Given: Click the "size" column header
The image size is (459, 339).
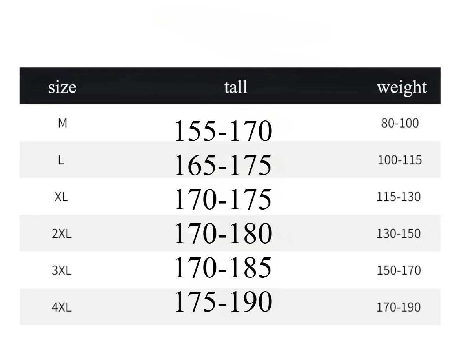Looking at the screenshot, I should coord(62,87).
